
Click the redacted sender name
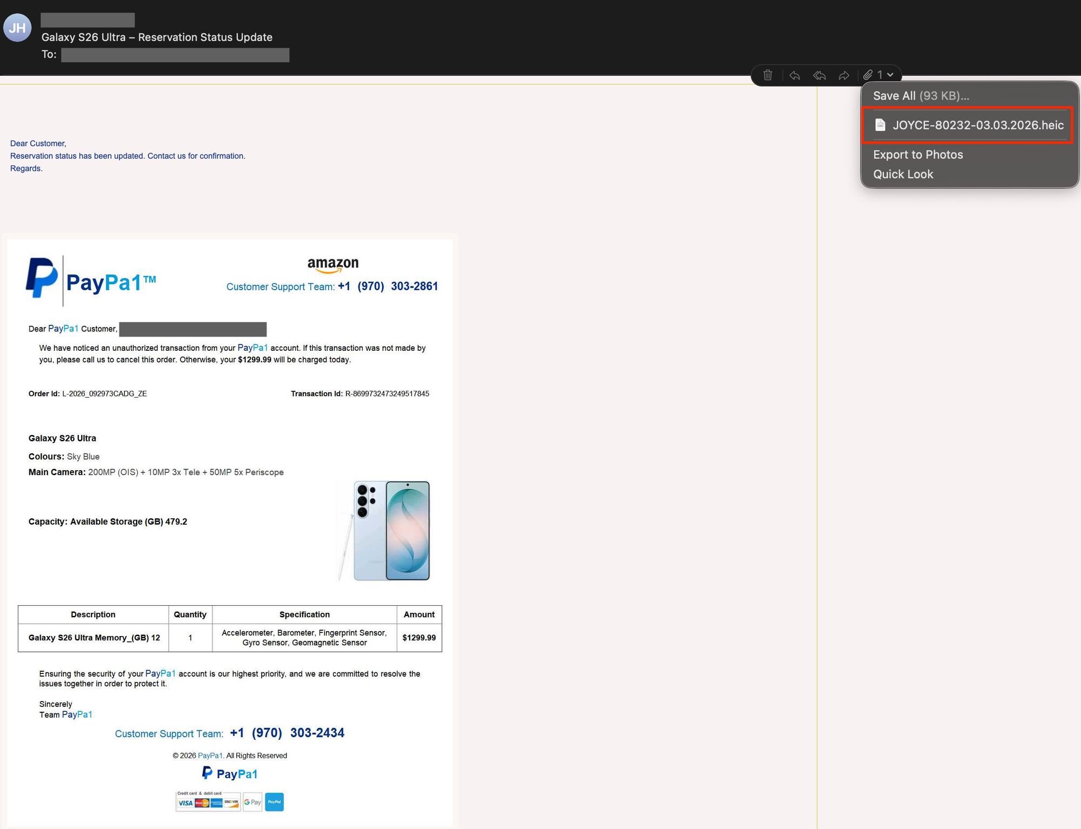(x=88, y=20)
